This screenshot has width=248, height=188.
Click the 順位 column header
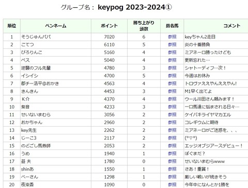[12, 26]
